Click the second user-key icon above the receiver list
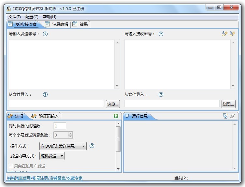The width and height of the screenshot is (245, 187). tap(232, 34)
